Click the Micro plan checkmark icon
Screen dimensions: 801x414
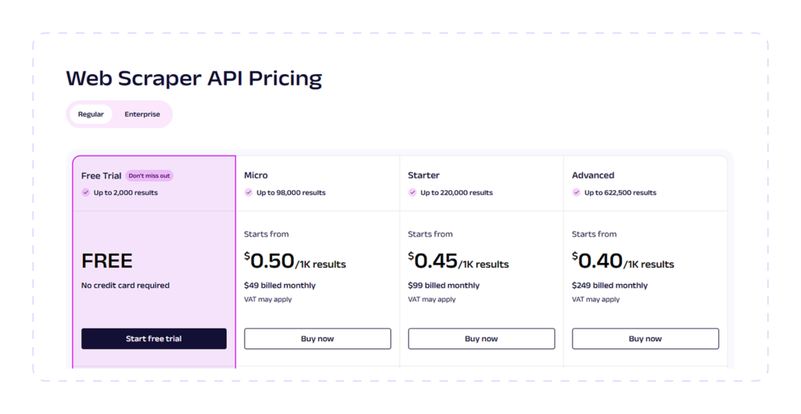pos(249,193)
